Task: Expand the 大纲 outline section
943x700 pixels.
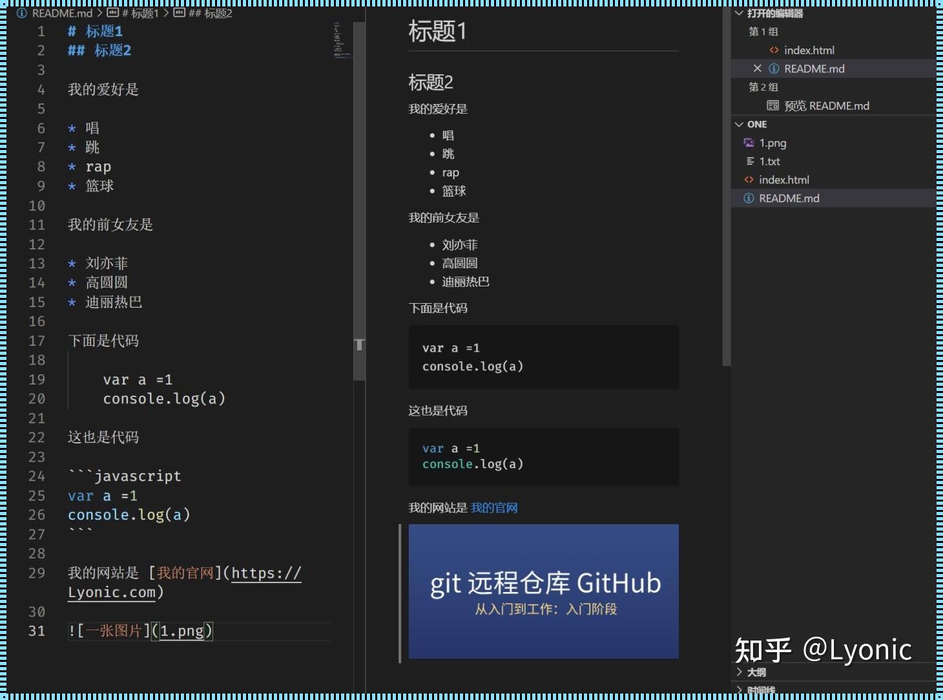Action: tap(739, 672)
